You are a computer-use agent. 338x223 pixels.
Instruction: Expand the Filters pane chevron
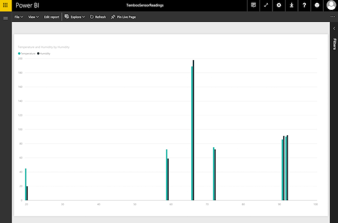(333, 28)
